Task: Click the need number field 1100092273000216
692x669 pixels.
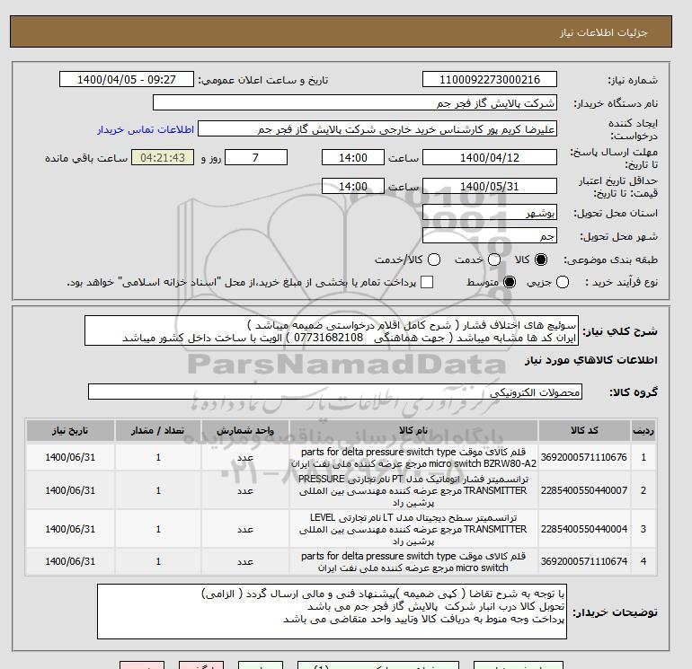Action: click(x=490, y=79)
